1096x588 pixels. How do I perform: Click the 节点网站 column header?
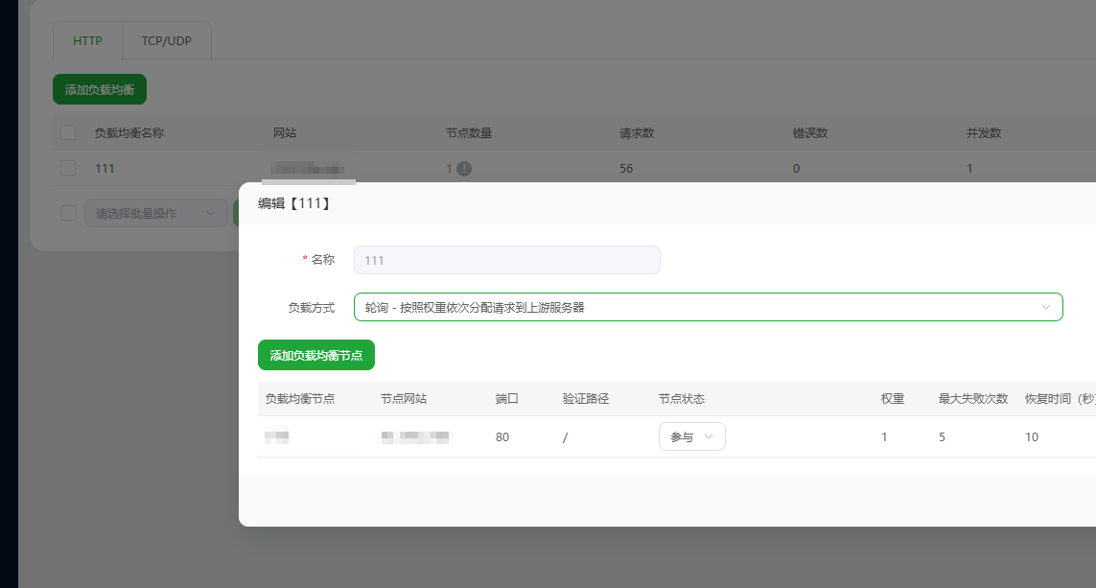coord(404,398)
